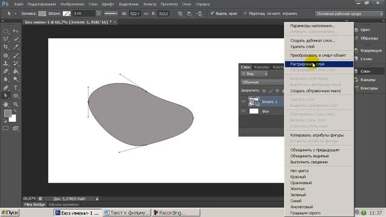The height and width of the screenshot is (217, 386).
Task: Toggle lock position icon
Action: point(277,91)
